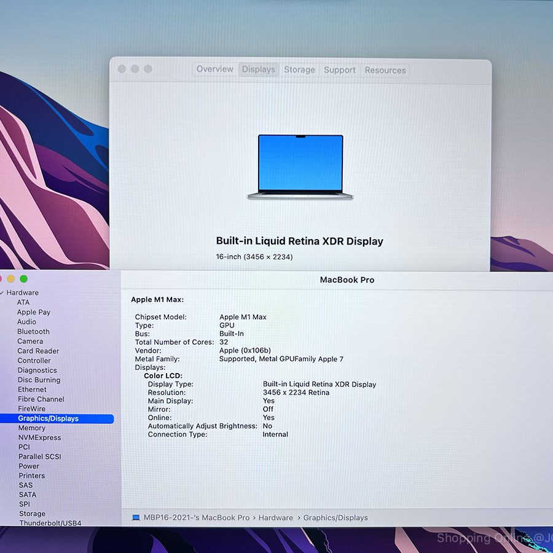This screenshot has height=553, width=553.
Task: Click Hardware in the path bar
Action: pos(276,517)
